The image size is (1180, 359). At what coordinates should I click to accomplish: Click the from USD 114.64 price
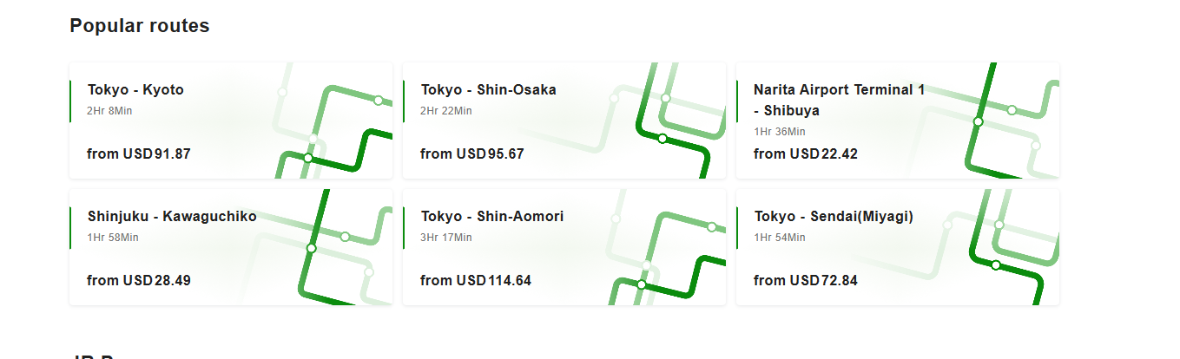pos(476,280)
